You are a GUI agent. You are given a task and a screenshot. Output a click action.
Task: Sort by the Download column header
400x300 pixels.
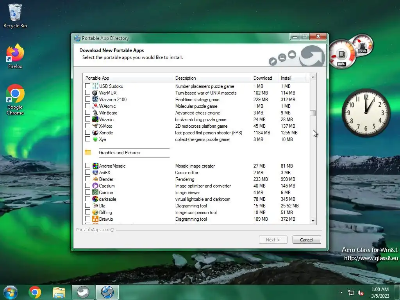click(264, 78)
